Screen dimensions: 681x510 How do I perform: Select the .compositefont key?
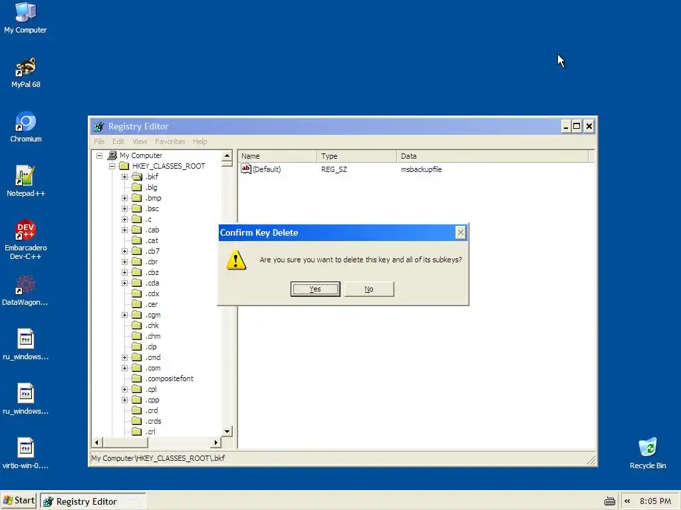click(x=170, y=379)
